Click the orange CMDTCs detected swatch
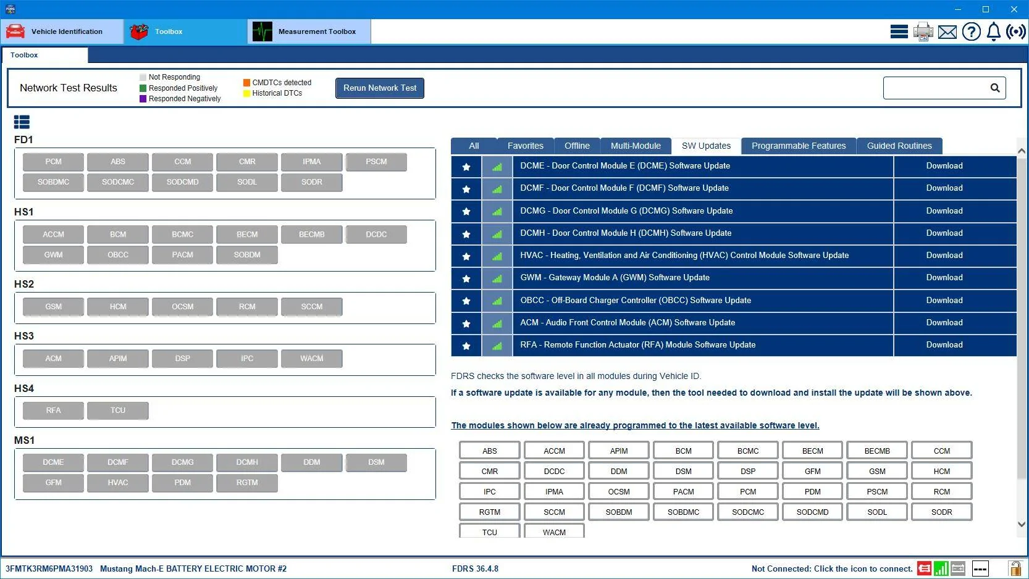The height and width of the screenshot is (579, 1029). pyautogui.click(x=246, y=83)
